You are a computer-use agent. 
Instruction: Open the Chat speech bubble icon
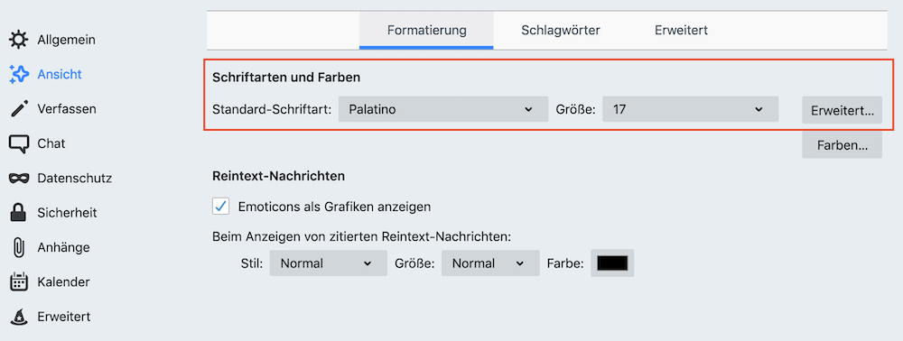point(19,143)
